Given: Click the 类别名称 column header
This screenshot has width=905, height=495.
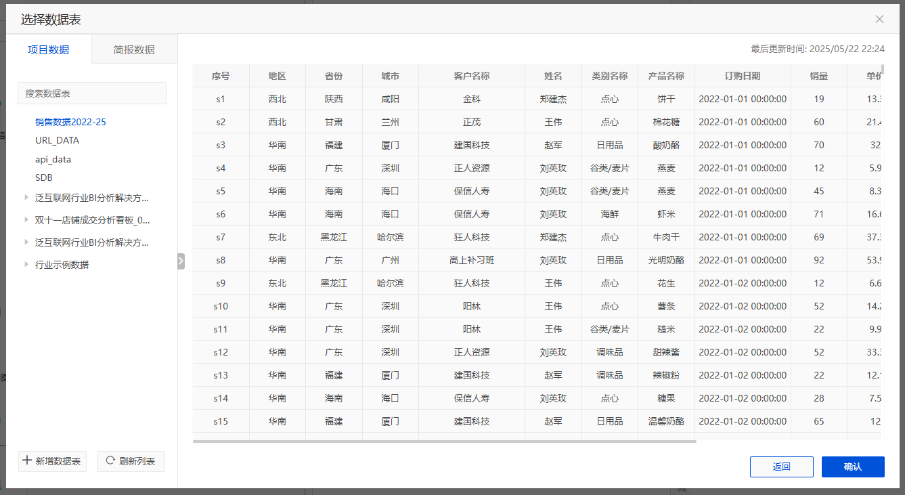Looking at the screenshot, I should (610, 76).
